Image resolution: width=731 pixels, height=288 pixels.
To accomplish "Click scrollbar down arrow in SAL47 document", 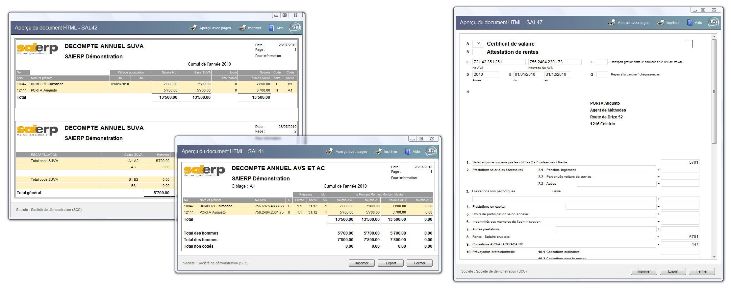I will [x=714, y=257].
